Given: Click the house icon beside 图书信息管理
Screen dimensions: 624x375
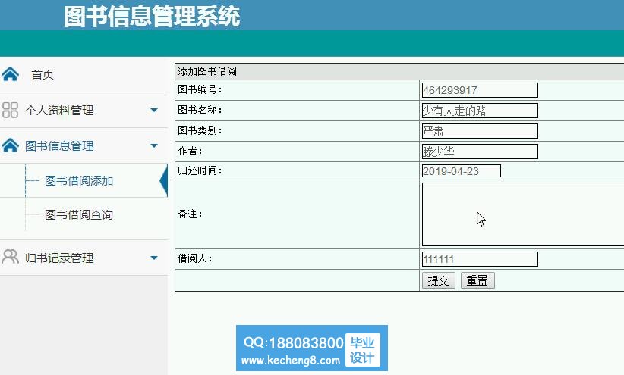Looking at the screenshot, I should [10, 145].
